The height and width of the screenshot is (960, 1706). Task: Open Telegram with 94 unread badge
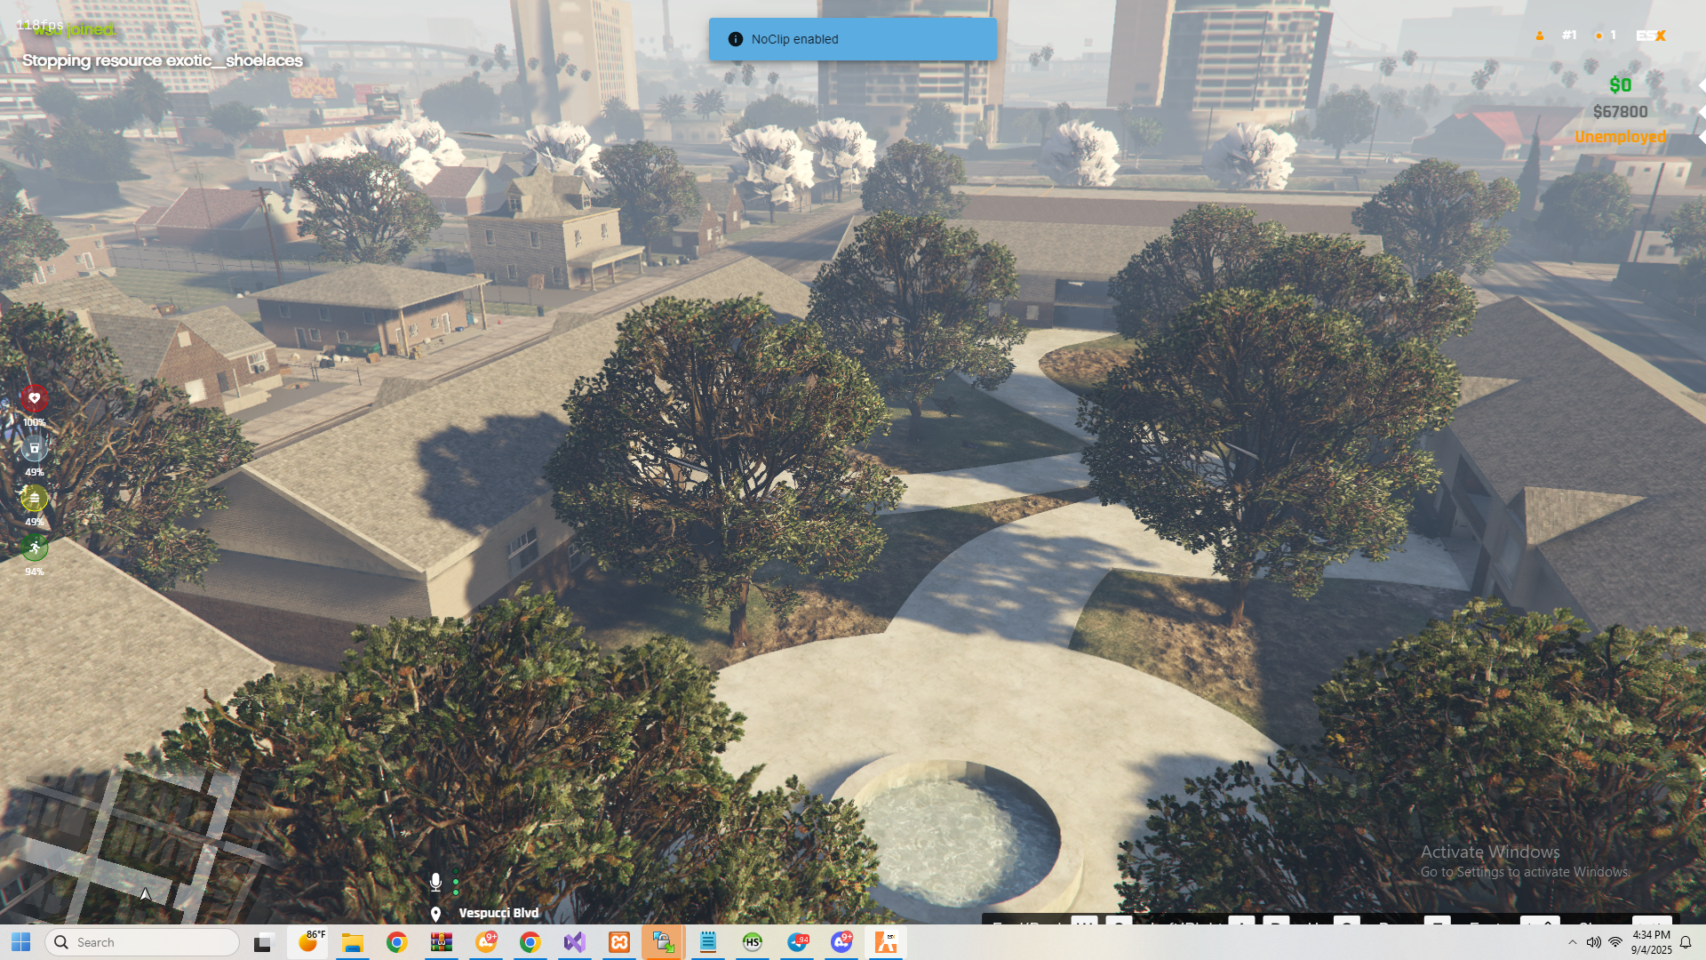click(x=797, y=942)
